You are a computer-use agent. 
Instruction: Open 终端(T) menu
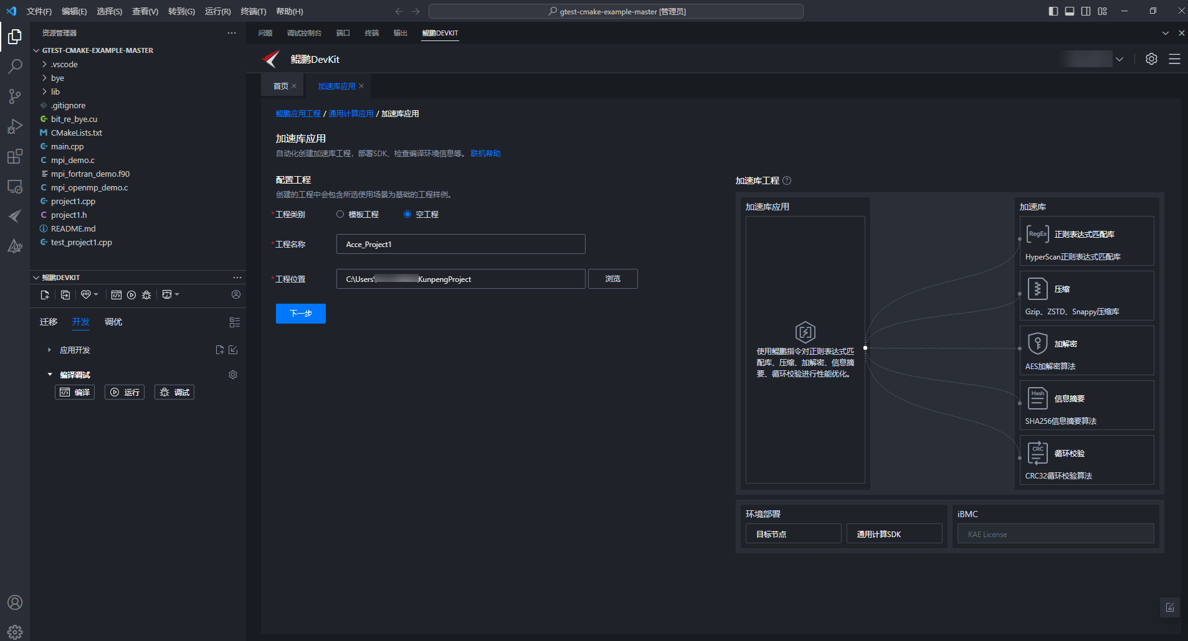pos(254,11)
